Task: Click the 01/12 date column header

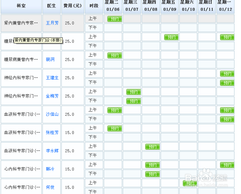Action: point(225,6)
